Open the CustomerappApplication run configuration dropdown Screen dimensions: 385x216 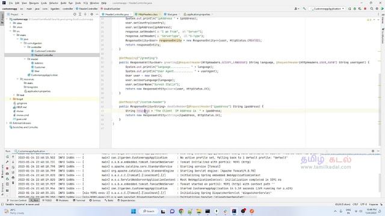pos(327,8)
